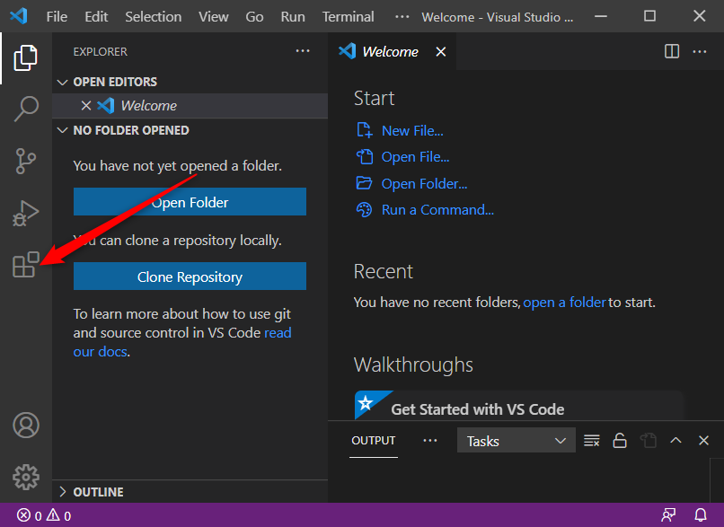Open the Run and Debug view
724x527 pixels.
pyautogui.click(x=26, y=213)
